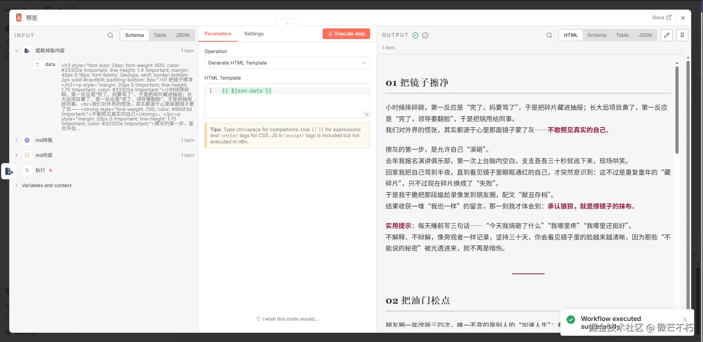Click the 执行 trigger cursor icon

(x=27, y=171)
